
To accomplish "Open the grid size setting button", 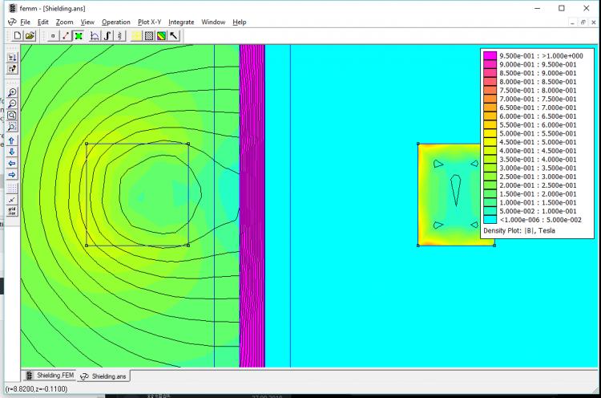I will (x=12, y=211).
